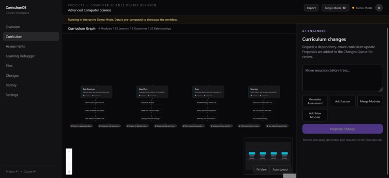Zoom in with the plus control

coord(69,152)
